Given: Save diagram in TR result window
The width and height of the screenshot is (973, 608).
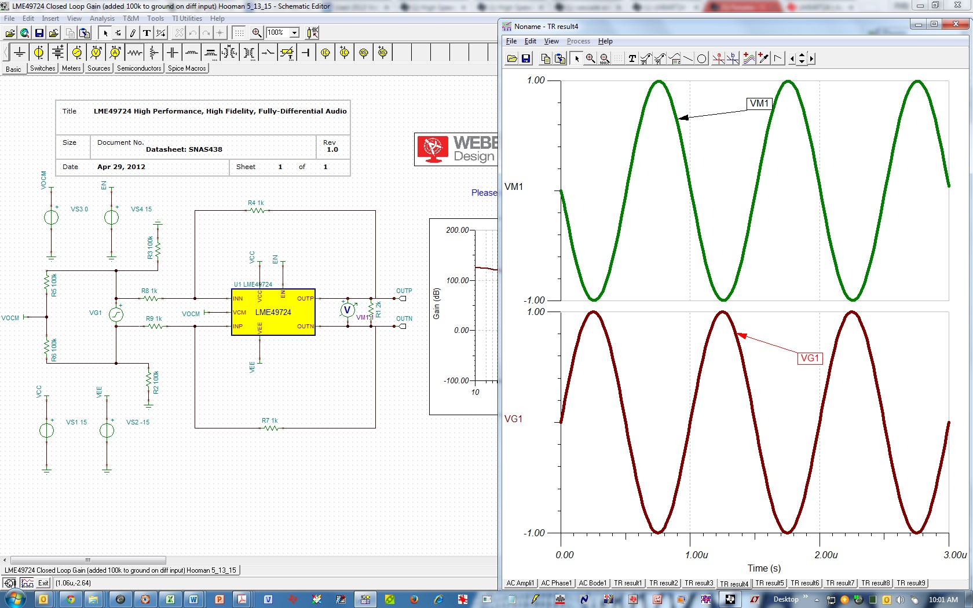Looking at the screenshot, I should pos(526,58).
